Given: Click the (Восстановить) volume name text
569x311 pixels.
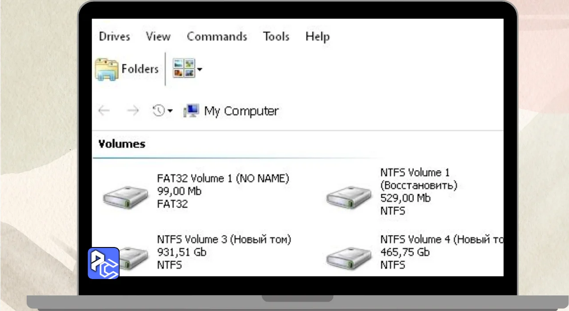Looking at the screenshot, I should [419, 185].
